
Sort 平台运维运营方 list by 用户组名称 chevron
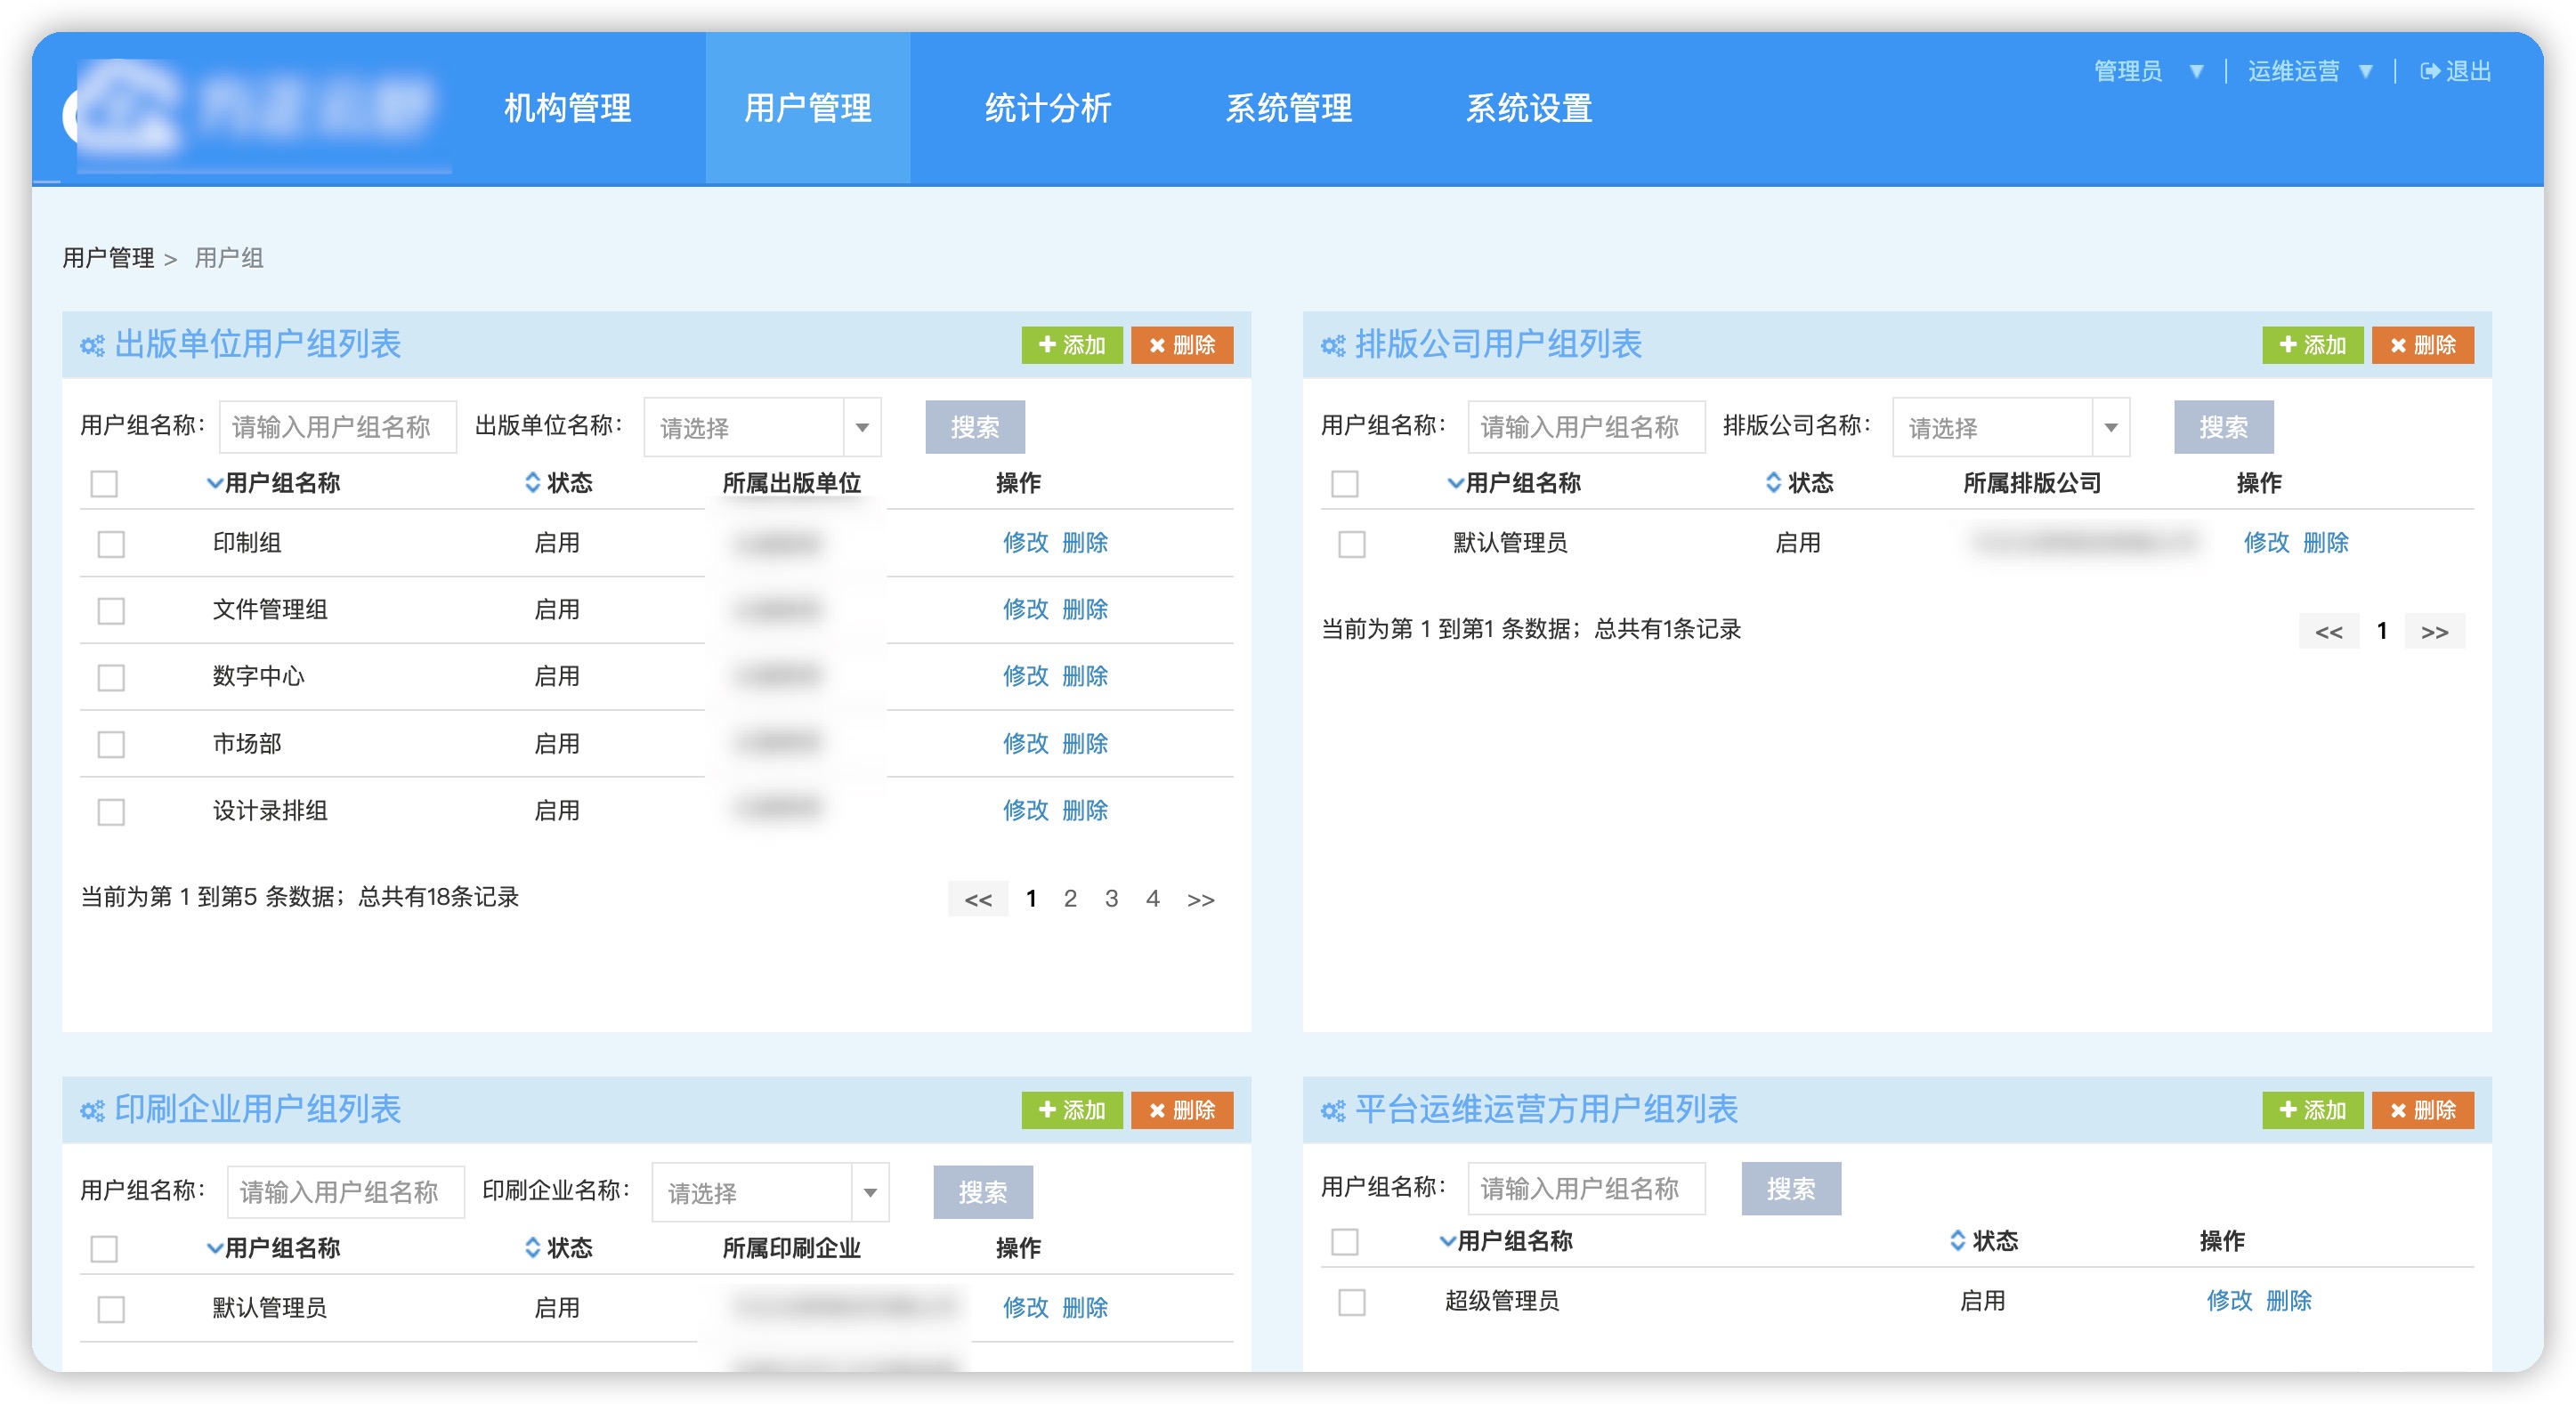(1447, 1241)
